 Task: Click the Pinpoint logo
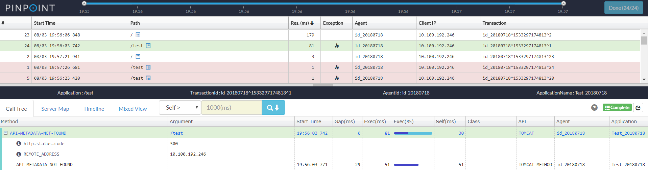coord(30,8)
